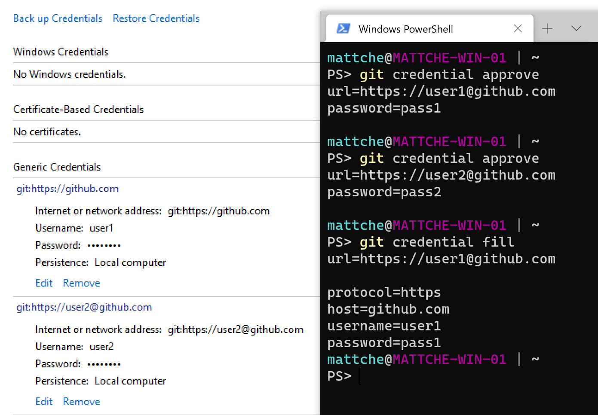Select the Windows Credentials section header
This screenshot has width=598, height=415.
(x=61, y=52)
